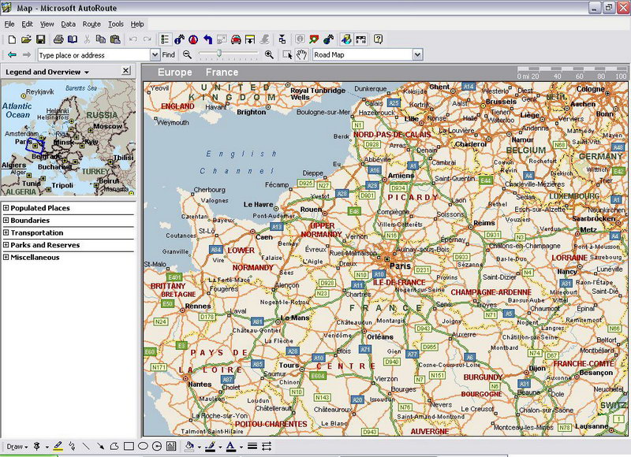Click the zoom level slider handle
The height and width of the screenshot is (457, 631).
(219, 53)
